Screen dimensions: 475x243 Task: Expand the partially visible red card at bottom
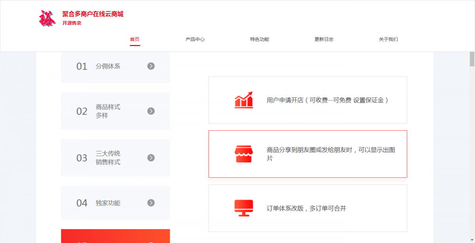pos(115,237)
